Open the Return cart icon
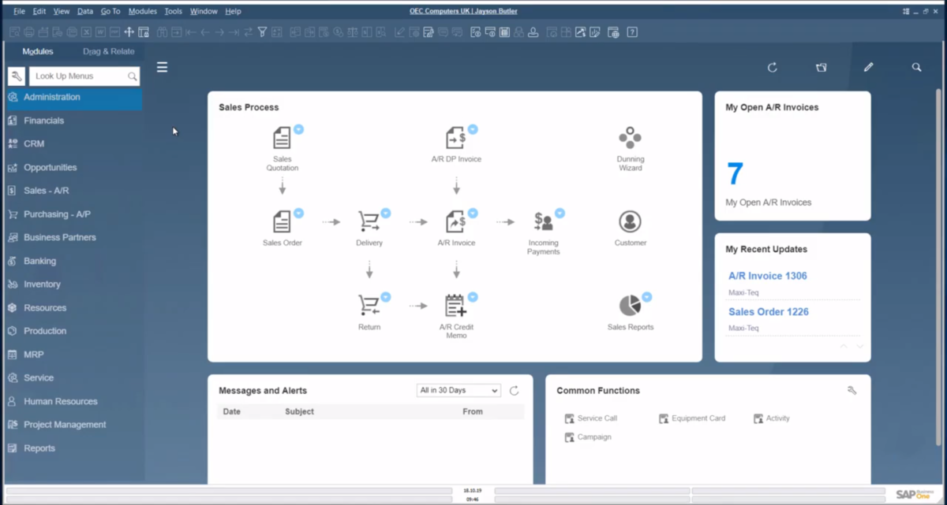 [369, 305]
